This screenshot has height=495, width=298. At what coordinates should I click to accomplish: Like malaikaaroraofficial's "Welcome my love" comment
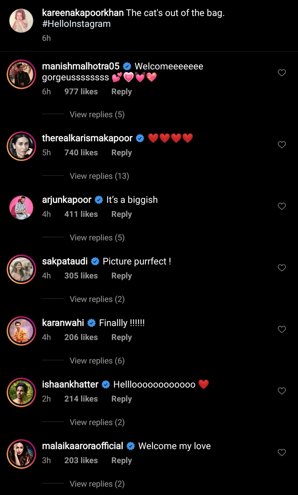(x=282, y=452)
